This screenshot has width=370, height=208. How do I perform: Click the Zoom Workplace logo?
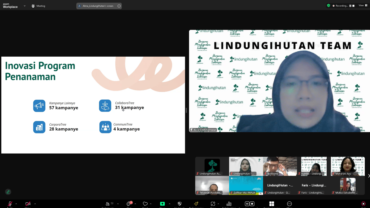coord(10,6)
